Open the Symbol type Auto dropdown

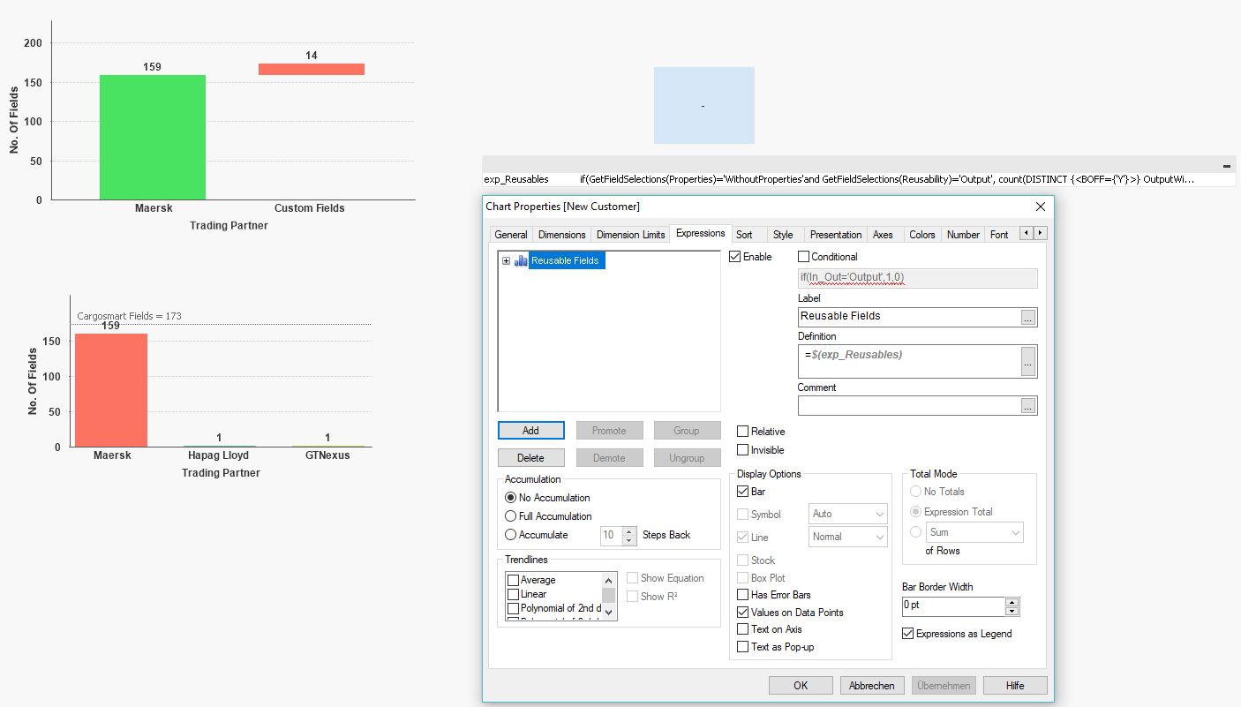coord(848,514)
